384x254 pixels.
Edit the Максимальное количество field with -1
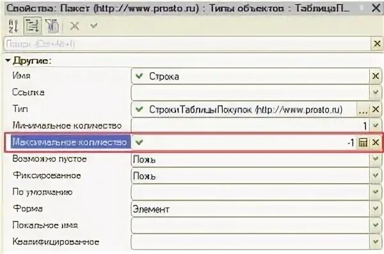tap(244, 142)
